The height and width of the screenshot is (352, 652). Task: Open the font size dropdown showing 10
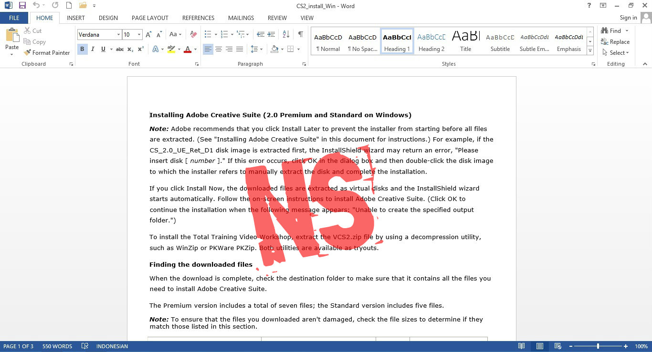139,35
